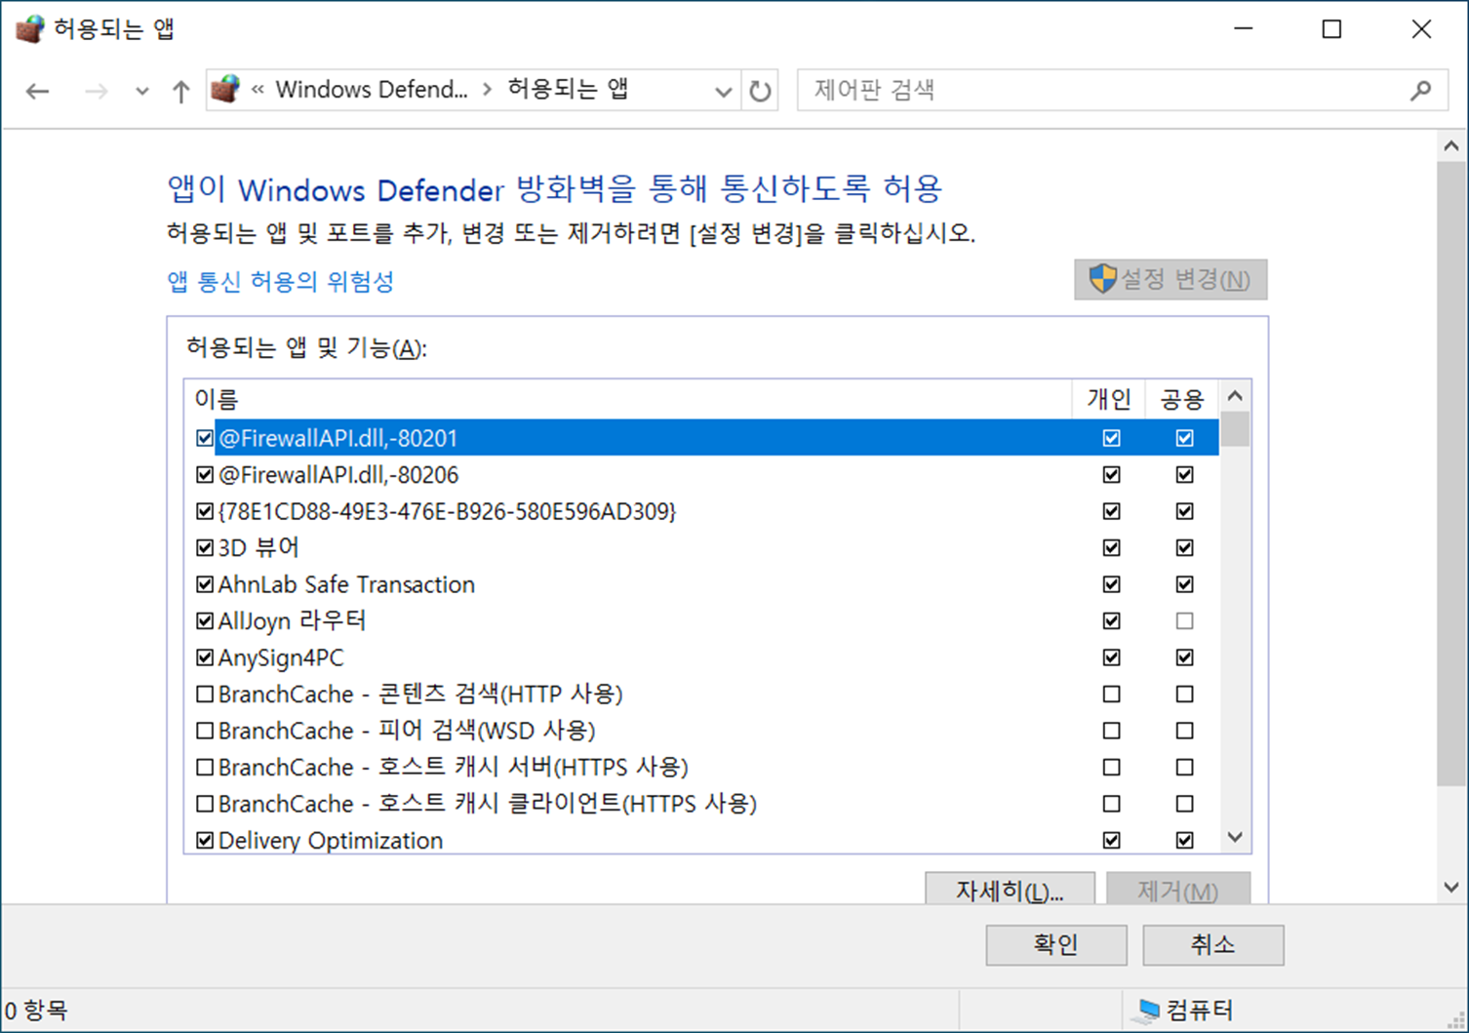The height and width of the screenshot is (1033, 1469).
Task: Click the search magnifier icon
Action: pos(1421,91)
